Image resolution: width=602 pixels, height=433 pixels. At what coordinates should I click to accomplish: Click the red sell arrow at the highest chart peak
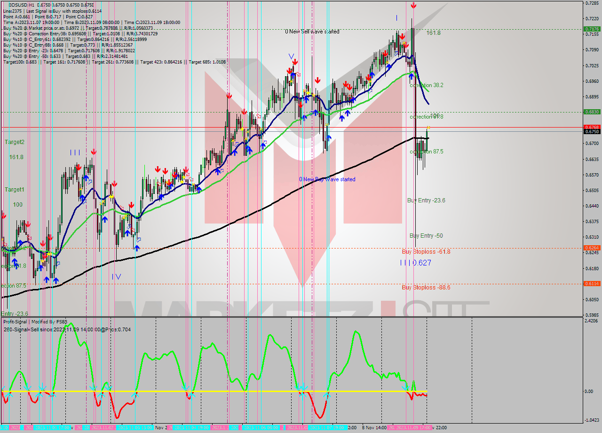(413, 6)
